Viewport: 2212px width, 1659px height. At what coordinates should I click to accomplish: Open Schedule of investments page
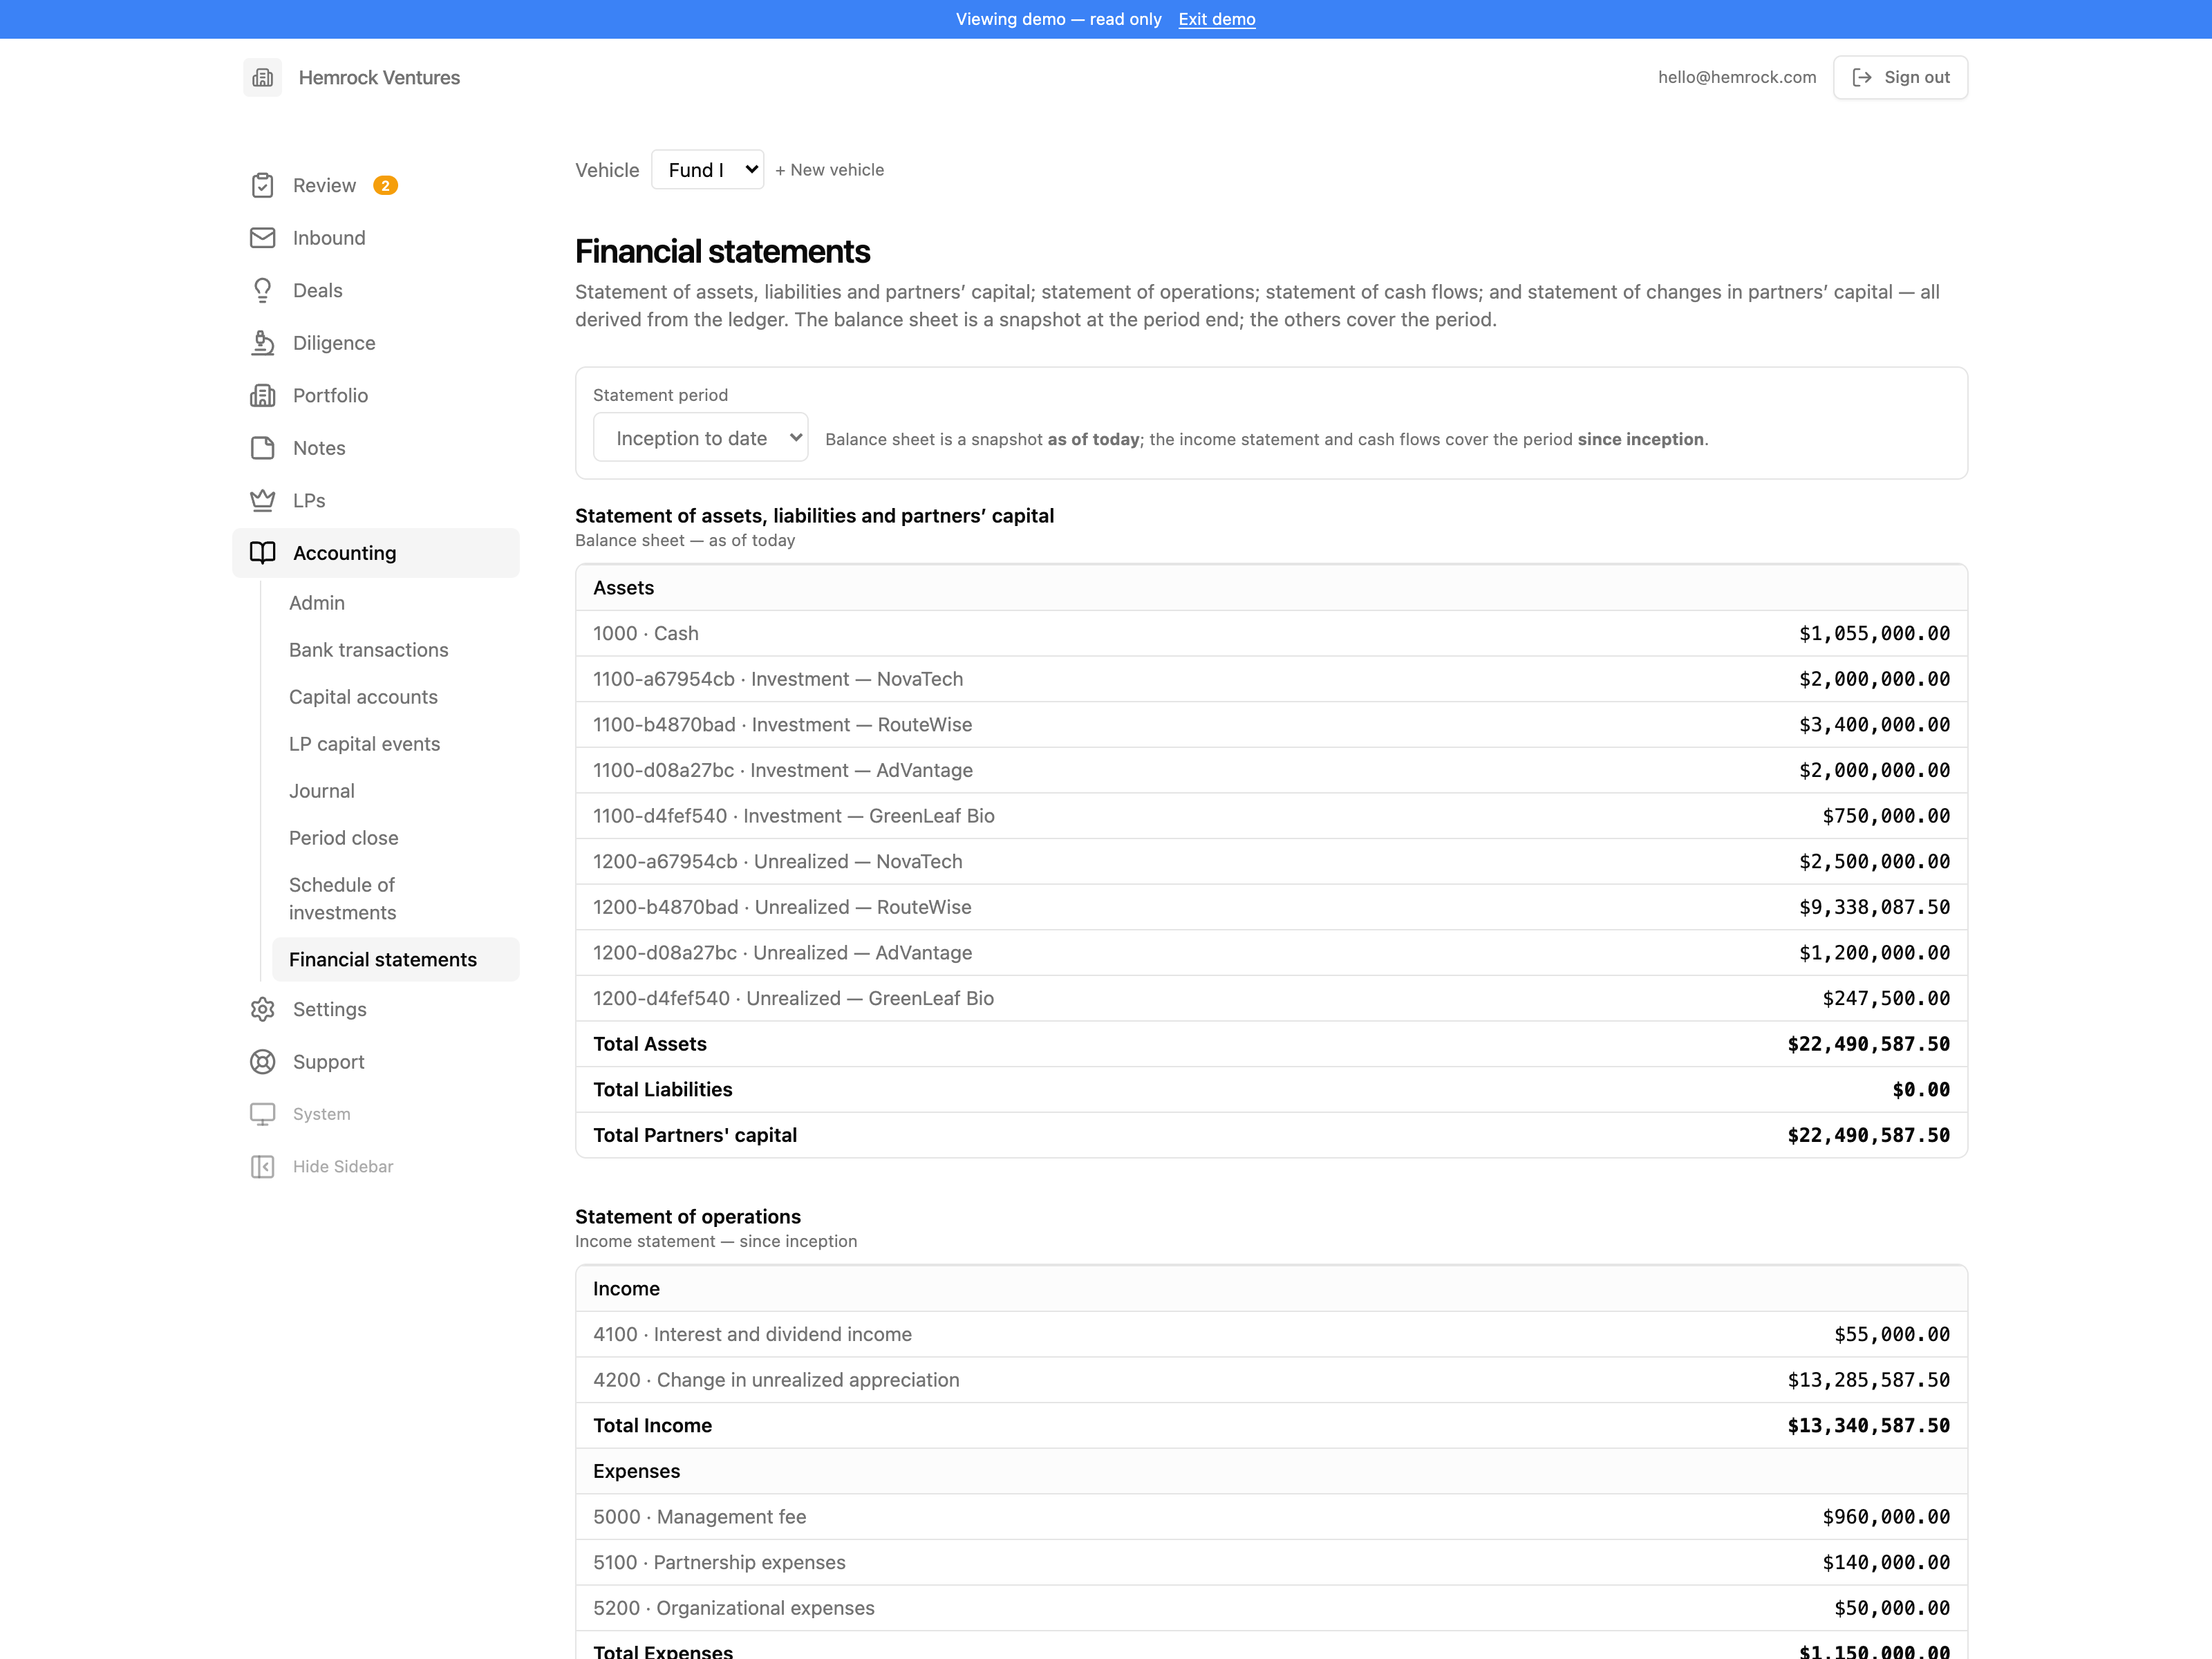click(342, 899)
